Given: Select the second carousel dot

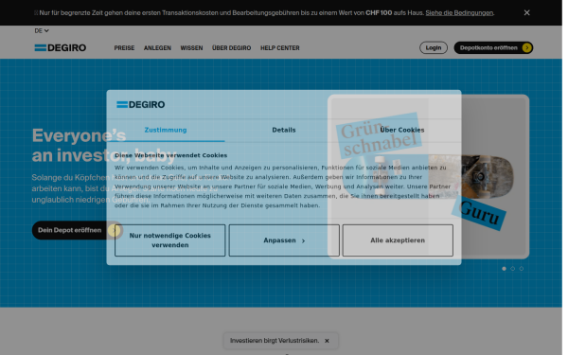Looking at the screenshot, I should point(512,269).
